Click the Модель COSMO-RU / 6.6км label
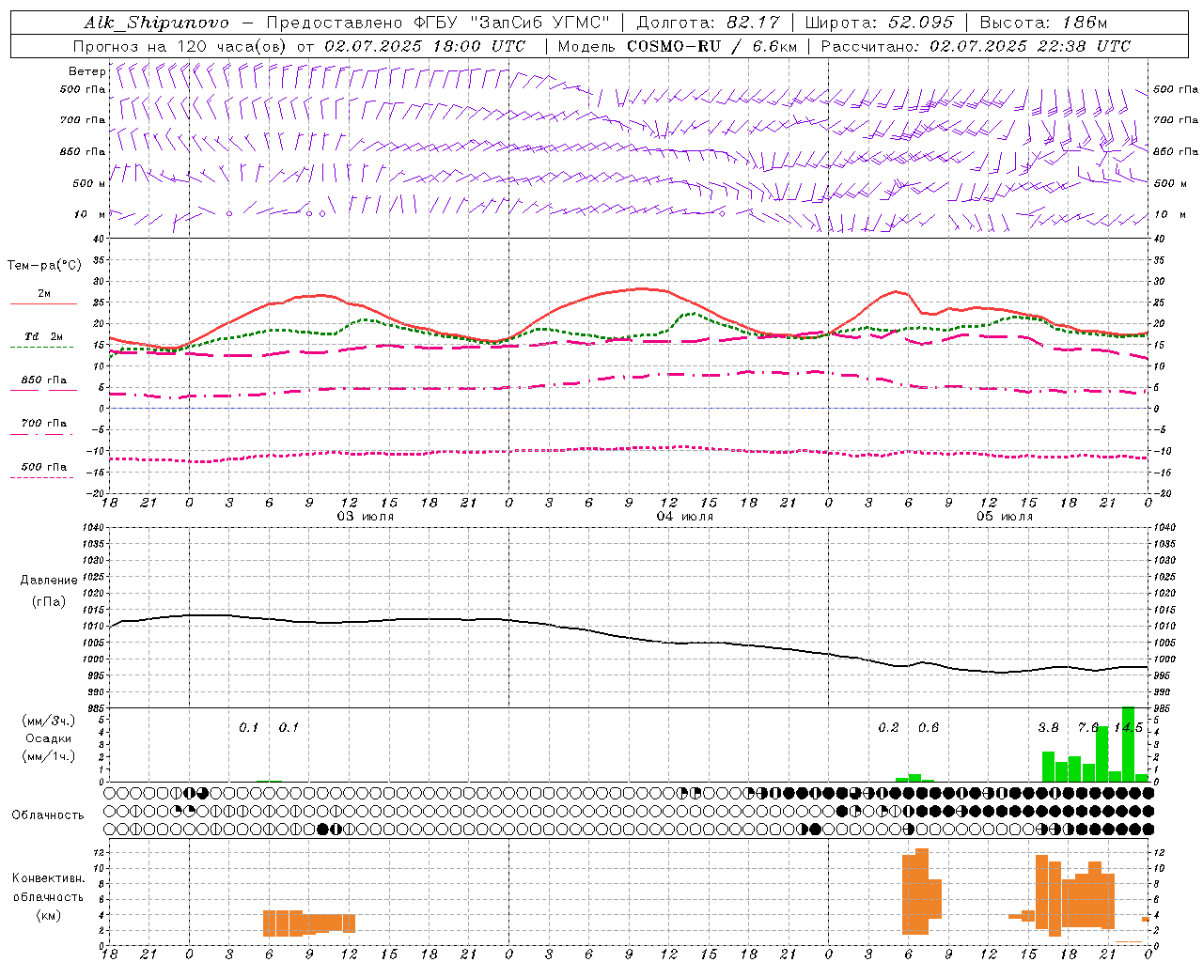Screen dimensions: 1203x962 click(678, 46)
